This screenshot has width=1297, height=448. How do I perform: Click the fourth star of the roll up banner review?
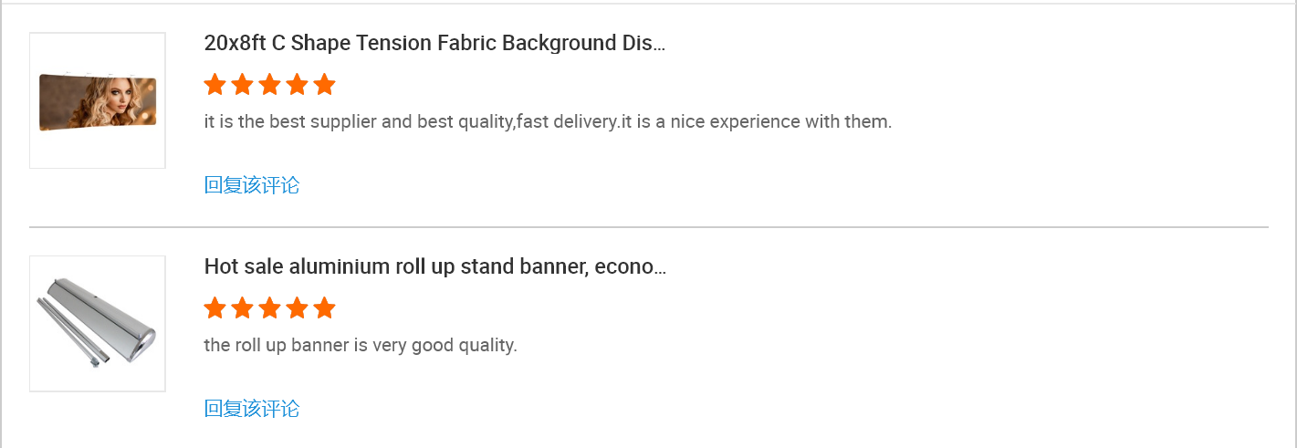click(x=297, y=308)
